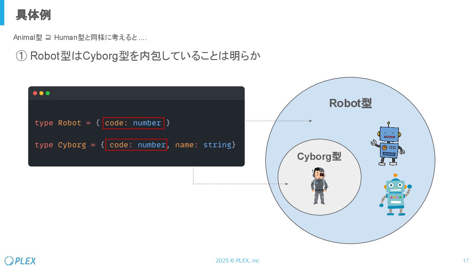Click the cyborg figure with headset
The image size is (475, 267).
[x=319, y=186]
